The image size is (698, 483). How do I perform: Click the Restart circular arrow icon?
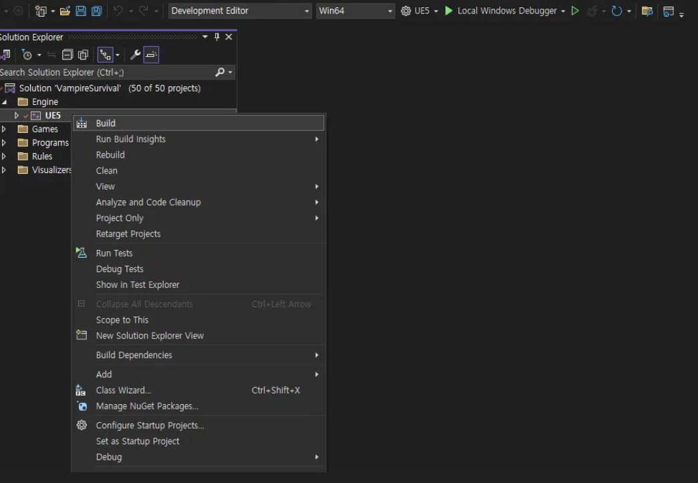pos(617,11)
